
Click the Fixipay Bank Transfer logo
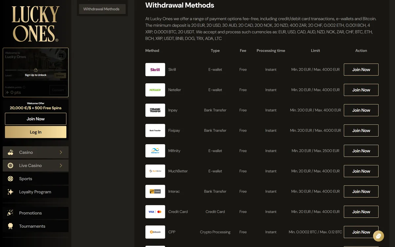tap(155, 130)
